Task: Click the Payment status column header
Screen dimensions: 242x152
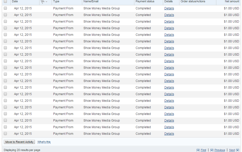Action: pyautogui.click(x=145, y=1)
